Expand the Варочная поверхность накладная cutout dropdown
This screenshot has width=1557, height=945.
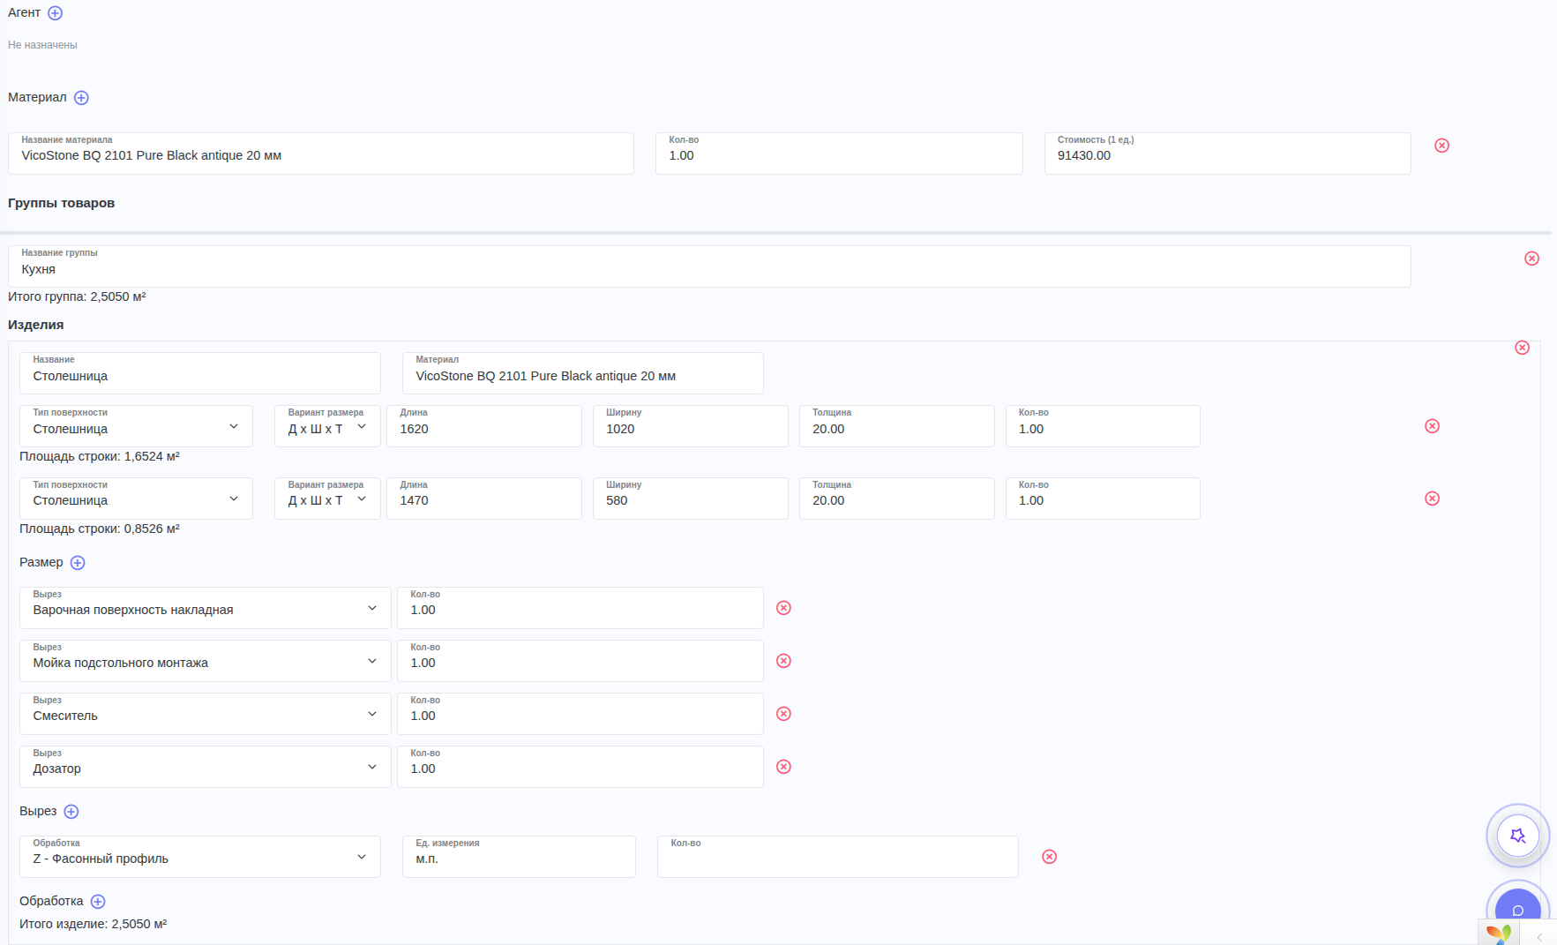coord(205,608)
